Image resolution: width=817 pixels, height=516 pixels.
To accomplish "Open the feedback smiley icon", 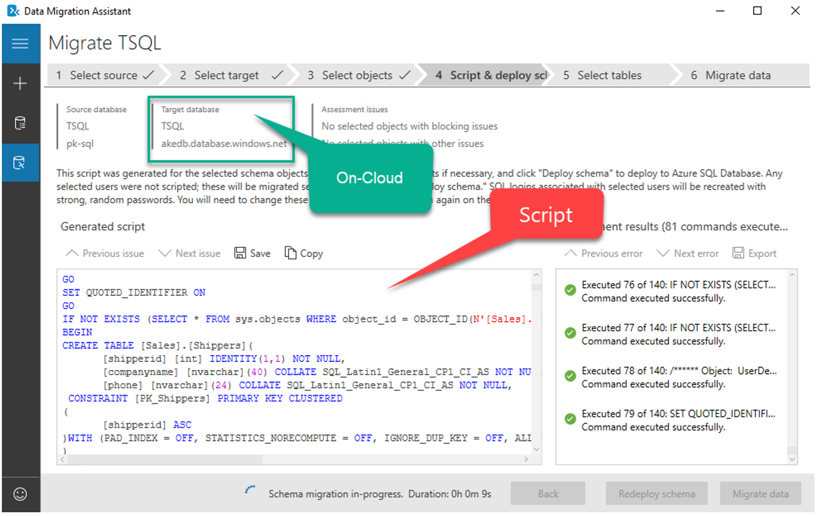I will click(x=21, y=494).
